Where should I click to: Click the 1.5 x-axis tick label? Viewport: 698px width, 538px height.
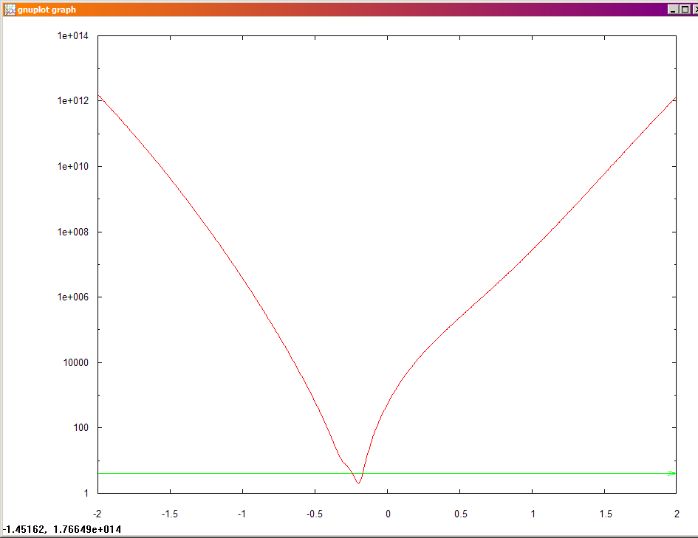click(604, 513)
